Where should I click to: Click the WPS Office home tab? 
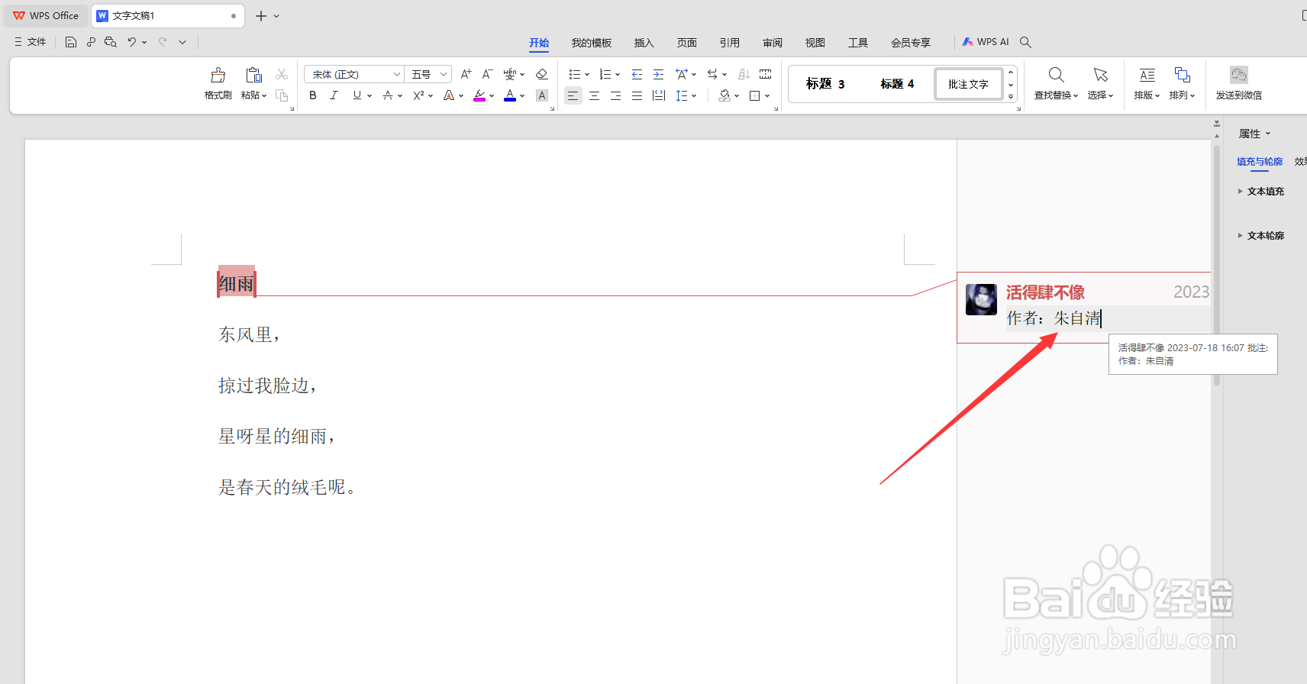point(46,16)
